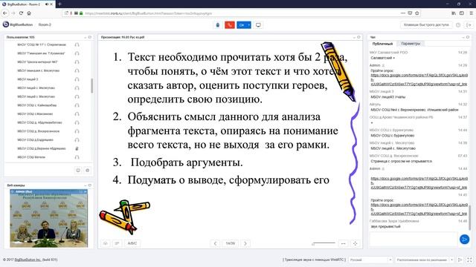This screenshot has width=476, height=267.
Task: Click the Admin webcam video
Action: coord(48,219)
